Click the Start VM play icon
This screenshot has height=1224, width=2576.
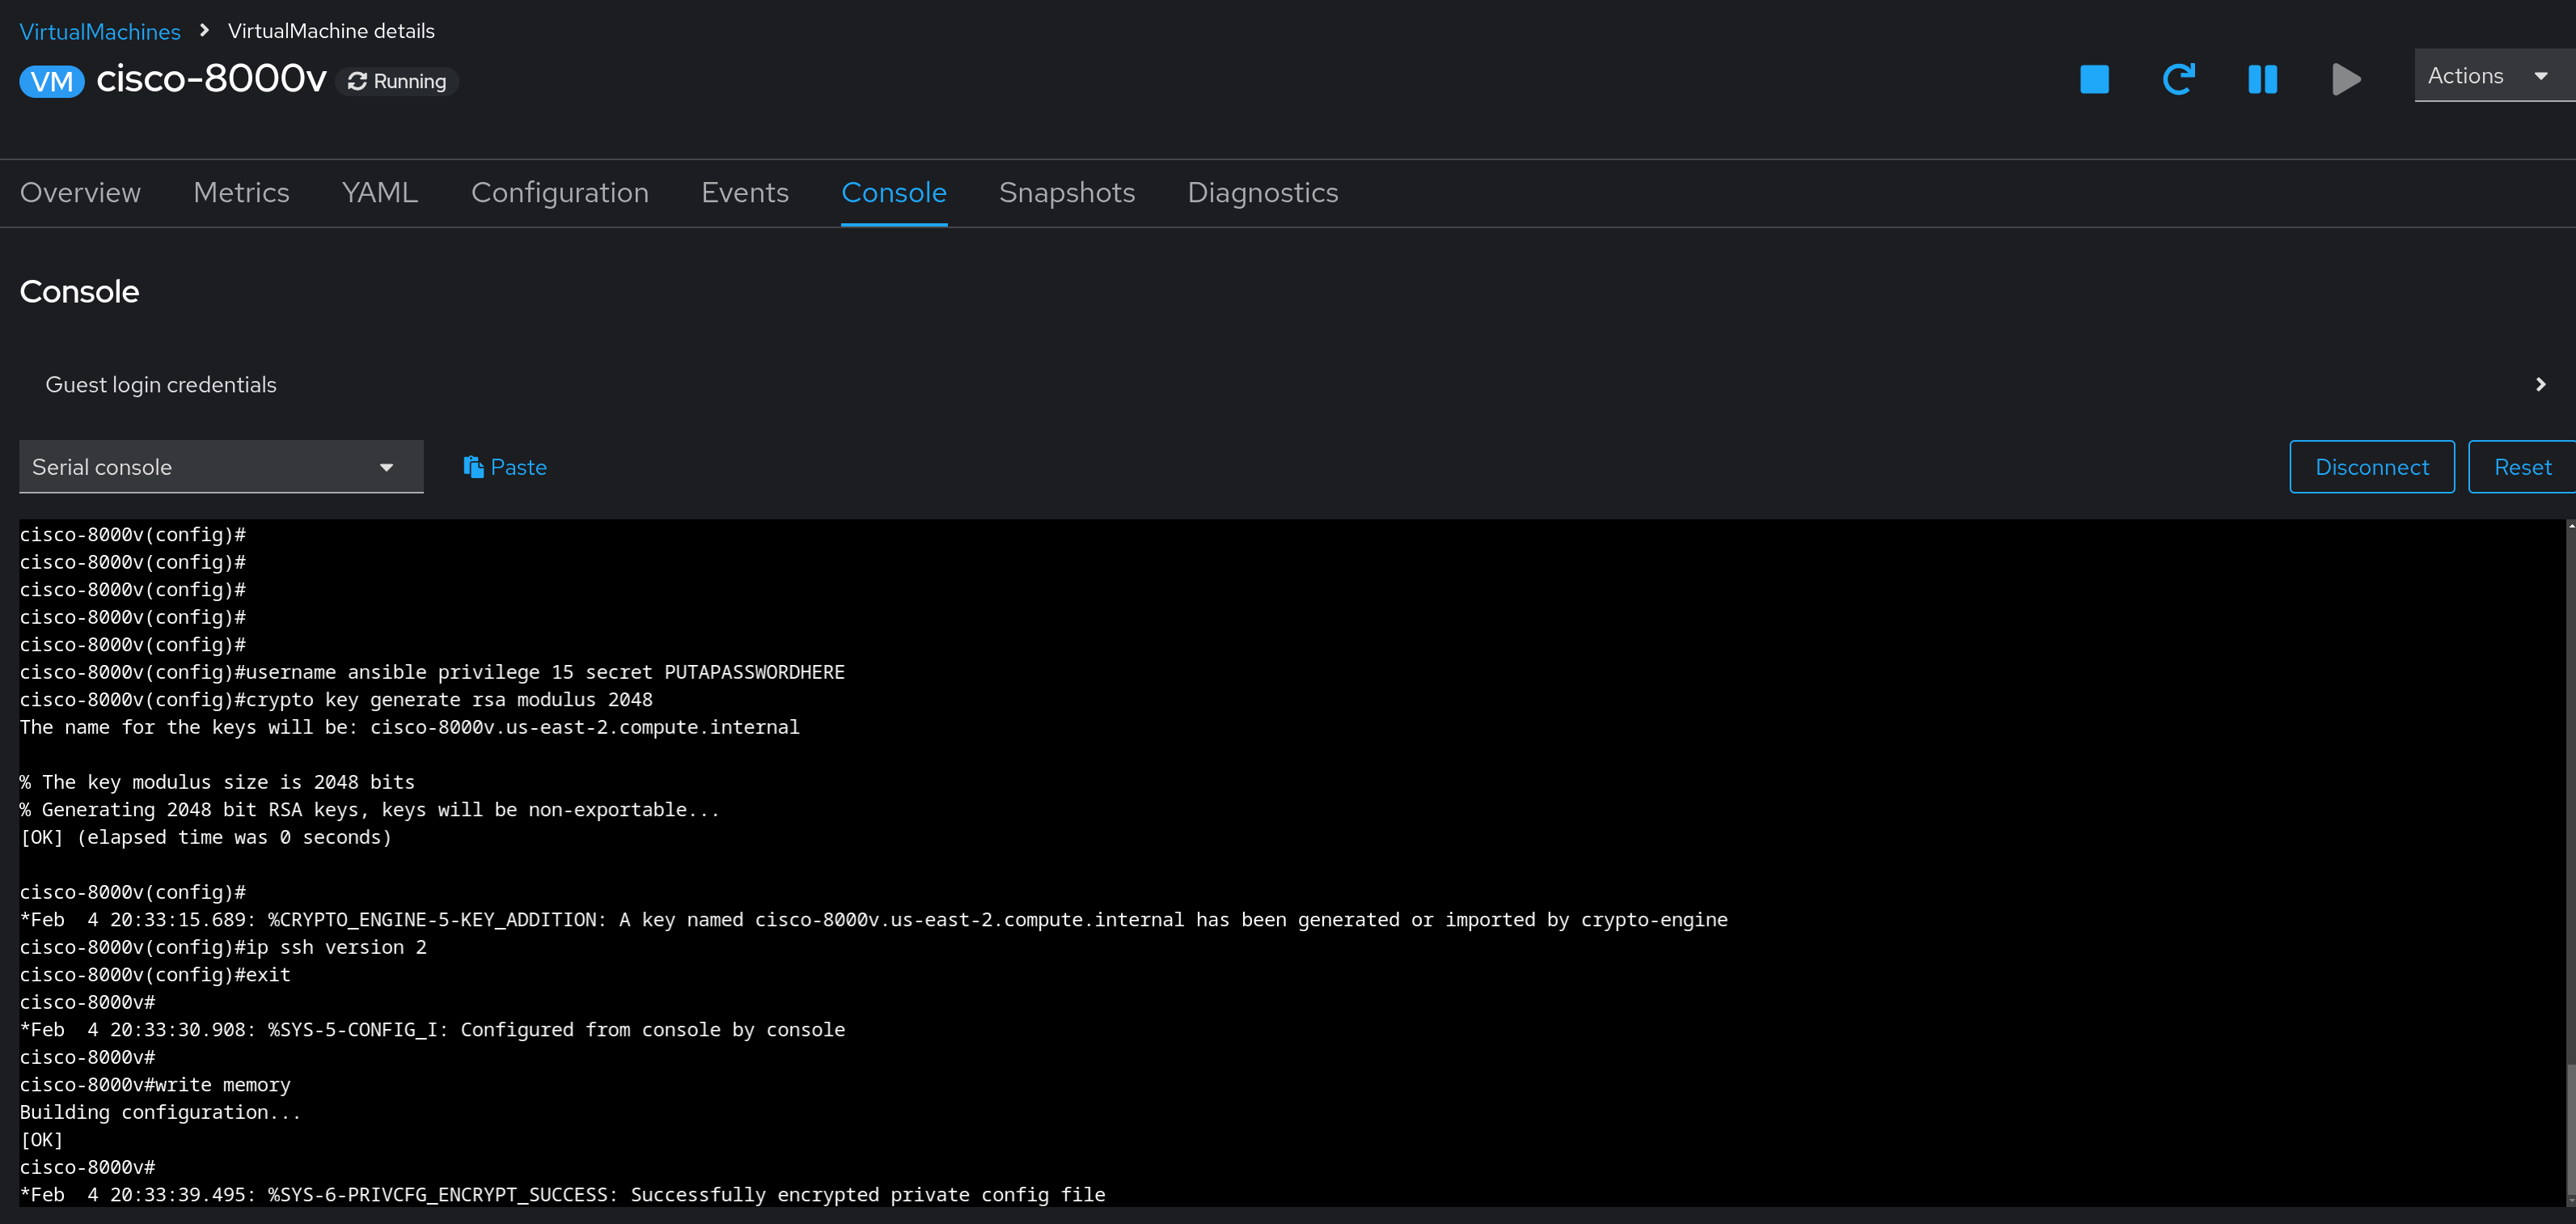2345,79
